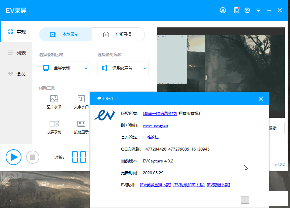Expand the 仅系统声音 audio dropdown
This screenshot has height=208, width=290.
[x=123, y=68]
